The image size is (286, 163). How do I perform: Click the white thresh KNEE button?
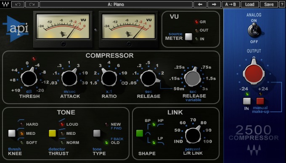[x=12, y=133]
